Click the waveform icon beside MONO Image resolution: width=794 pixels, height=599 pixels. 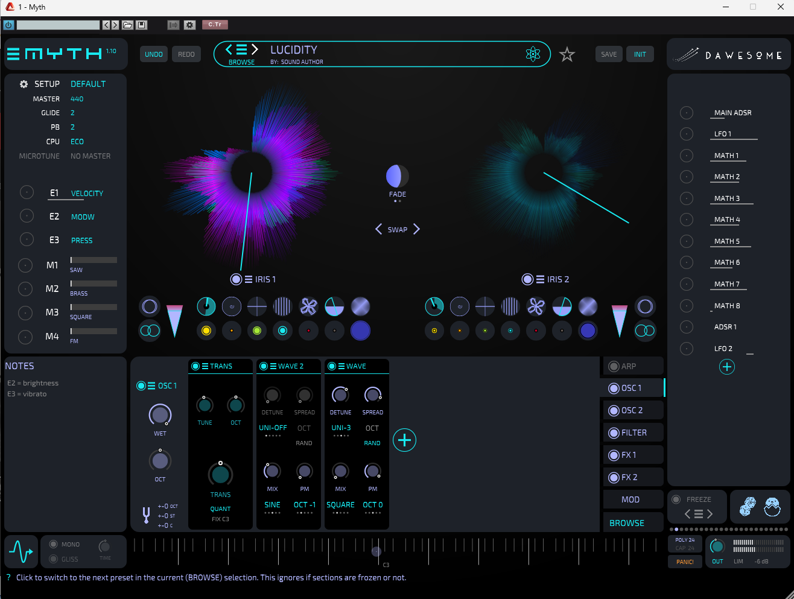tap(21, 551)
